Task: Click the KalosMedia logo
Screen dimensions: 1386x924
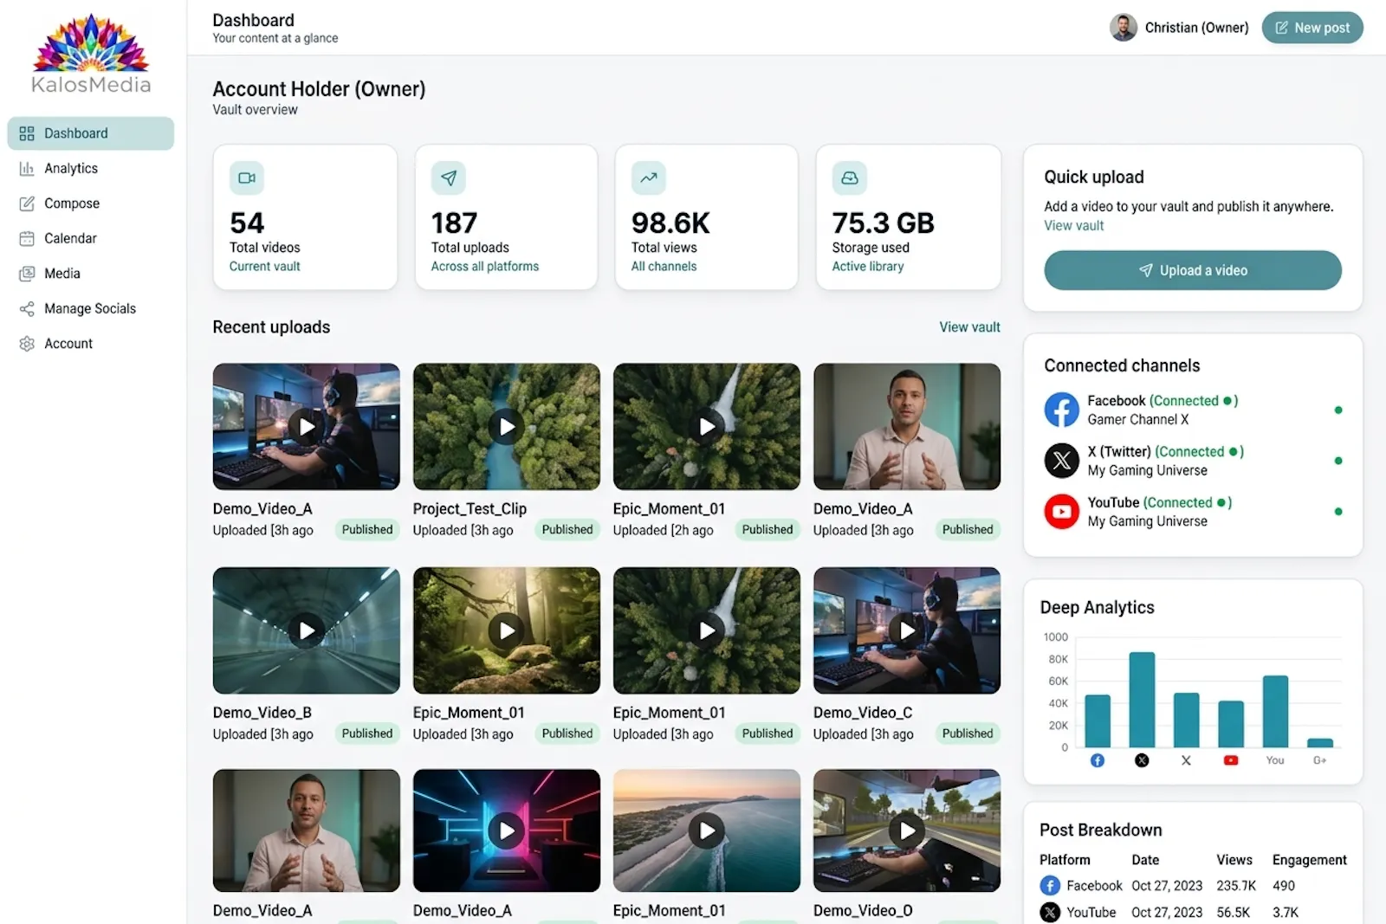Action: click(91, 54)
